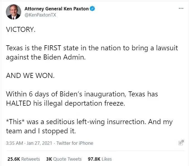
Task: Click the document icon beside the timestamp
Action: coord(181,143)
